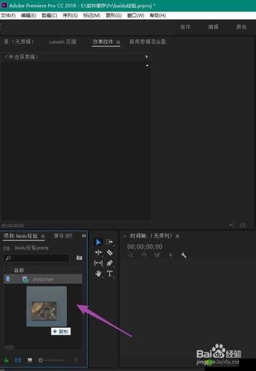256x371 pixels.
Task: Switch to the 组件 workspace
Action: 185,27
